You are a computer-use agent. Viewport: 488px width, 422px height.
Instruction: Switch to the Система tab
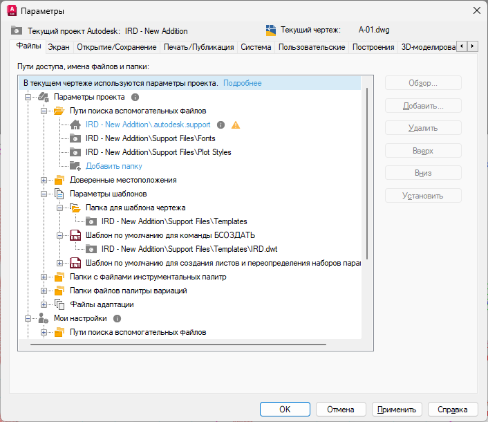[x=256, y=47]
